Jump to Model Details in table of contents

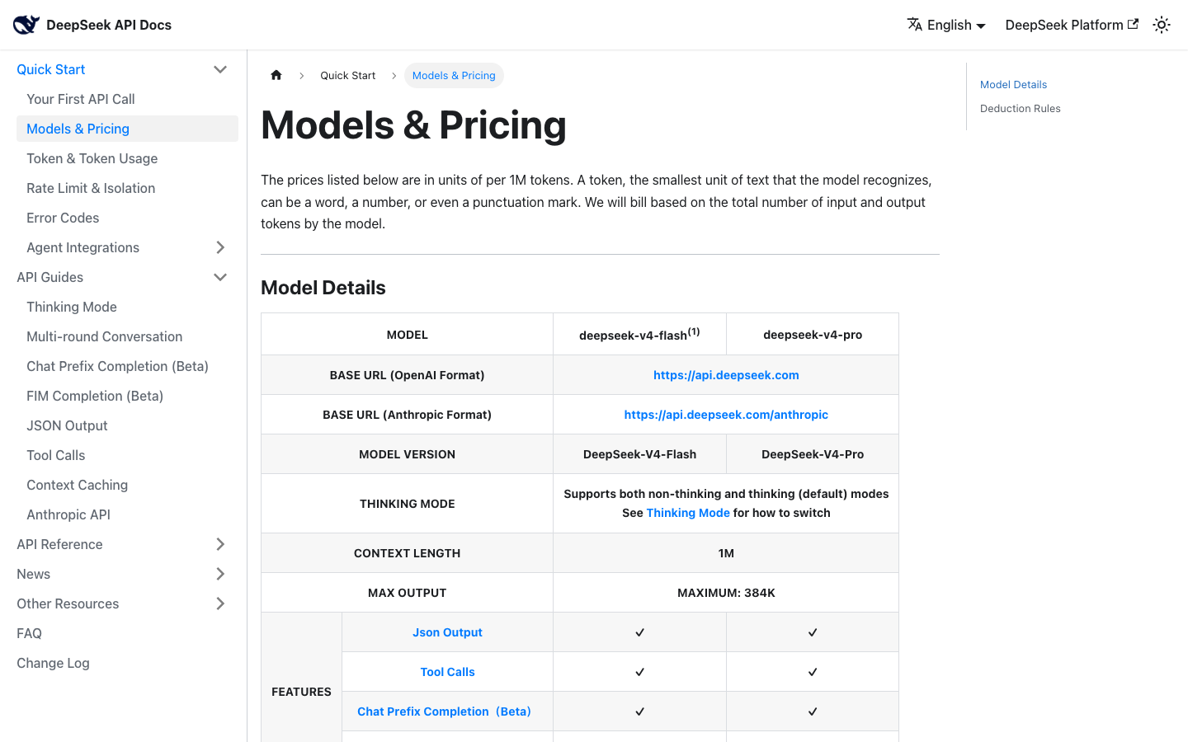pos(1013,84)
